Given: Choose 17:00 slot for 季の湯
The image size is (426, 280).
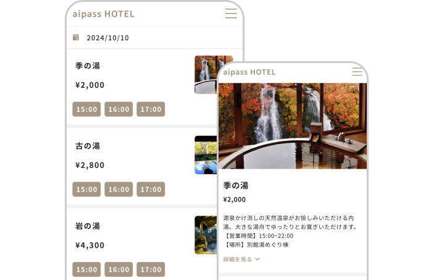Looking at the screenshot, I should (151, 109).
